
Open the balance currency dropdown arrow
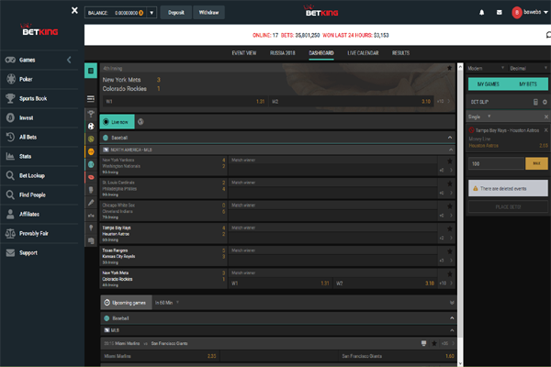pos(152,13)
